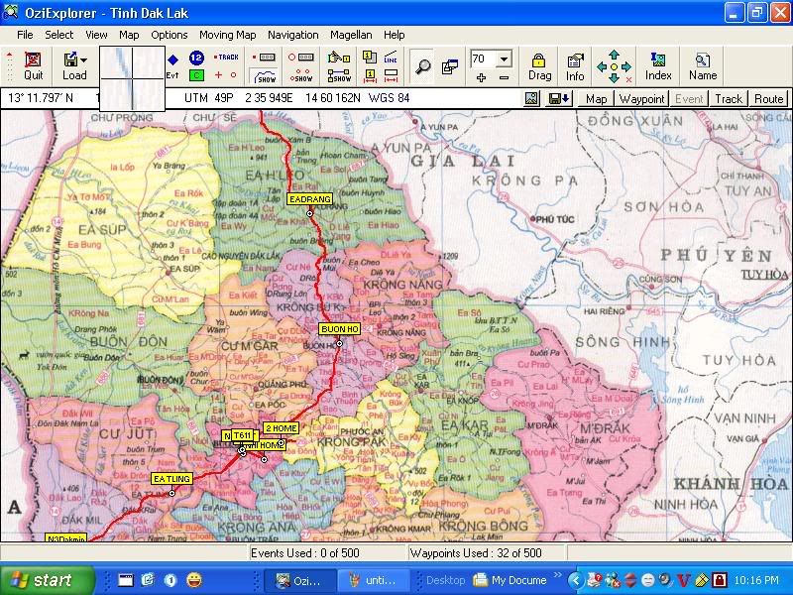Click the zoom percentage field showing 70
793x595 pixels.
coord(483,59)
